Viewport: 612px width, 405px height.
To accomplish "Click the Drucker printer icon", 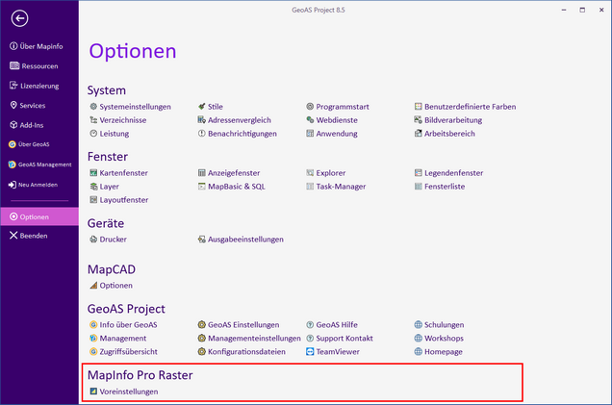I will point(93,239).
